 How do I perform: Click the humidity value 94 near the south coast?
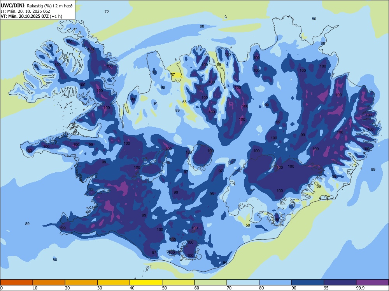(225, 262)
